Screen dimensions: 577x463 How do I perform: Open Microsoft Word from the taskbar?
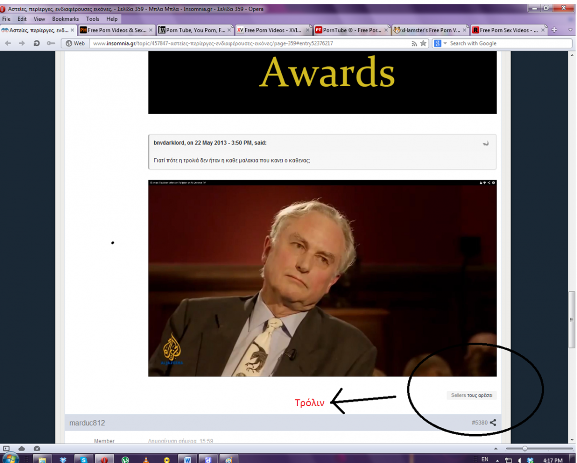coord(187,459)
